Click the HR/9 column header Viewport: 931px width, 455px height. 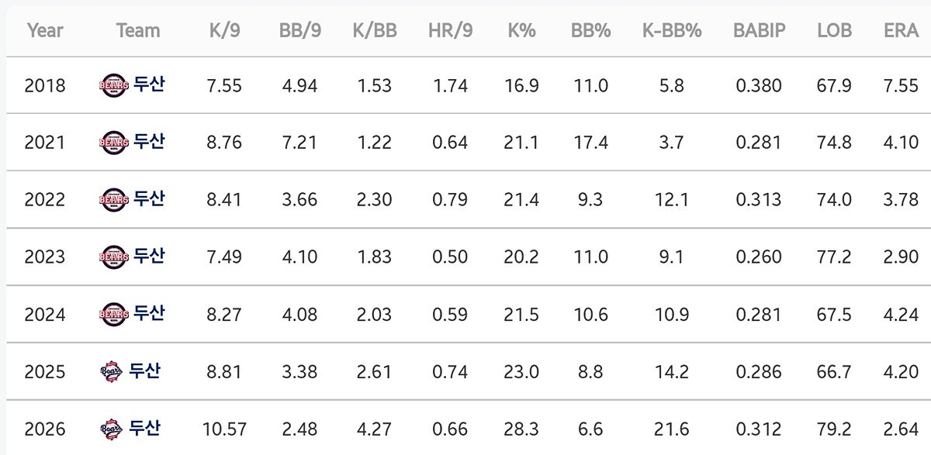450,31
